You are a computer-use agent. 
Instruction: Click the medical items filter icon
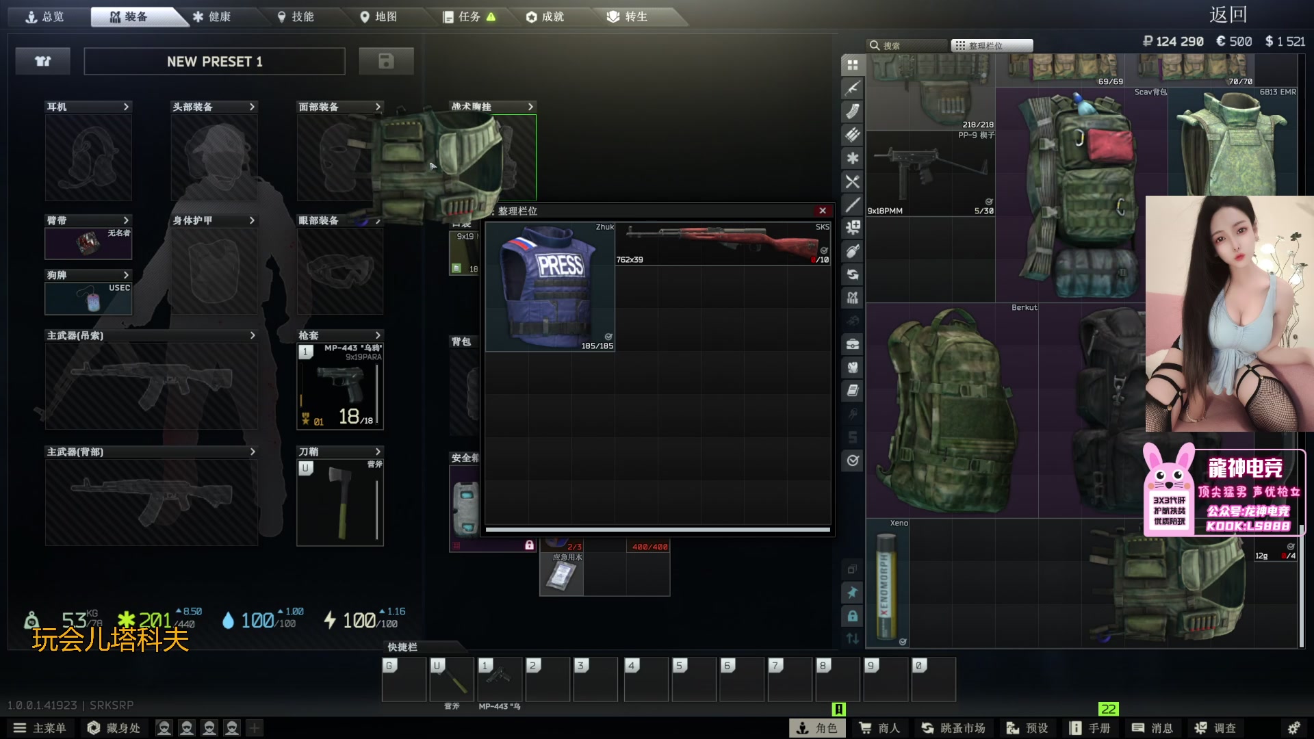click(x=852, y=158)
